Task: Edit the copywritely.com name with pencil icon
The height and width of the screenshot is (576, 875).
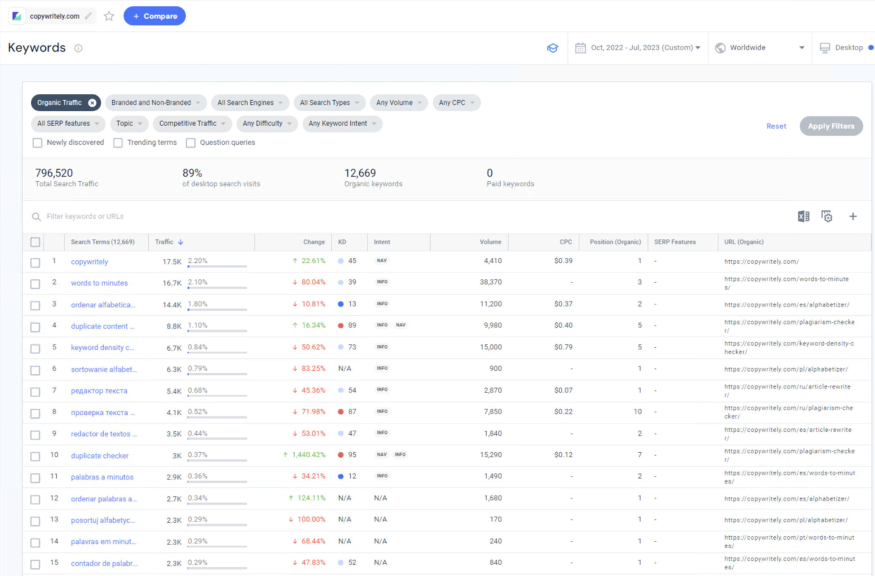Action: pyautogui.click(x=89, y=16)
